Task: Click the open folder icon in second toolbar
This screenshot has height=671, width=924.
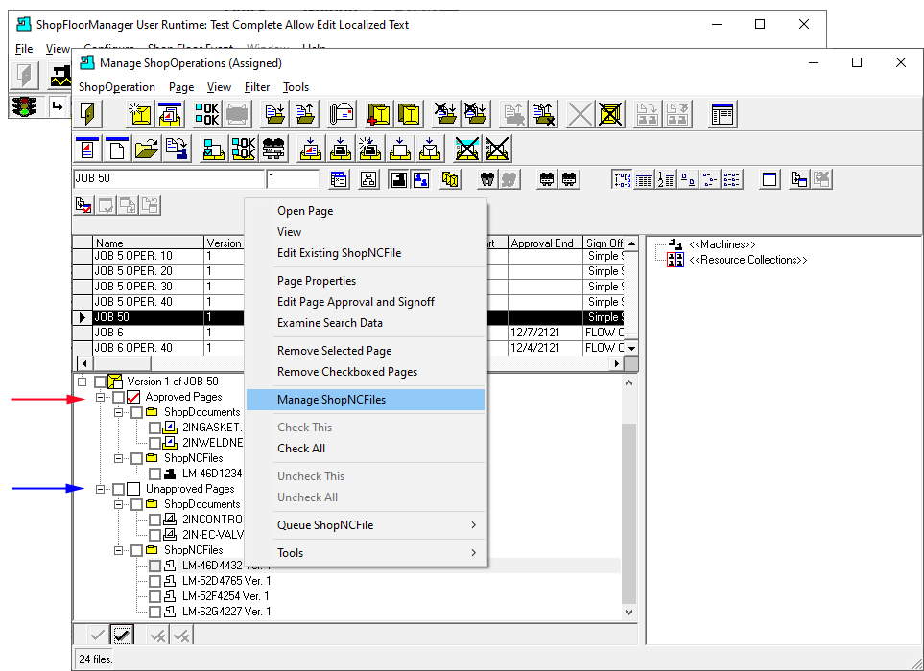Action: (x=147, y=149)
